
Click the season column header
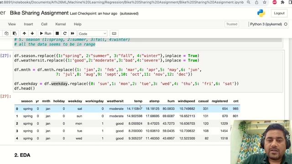click(x=26, y=101)
